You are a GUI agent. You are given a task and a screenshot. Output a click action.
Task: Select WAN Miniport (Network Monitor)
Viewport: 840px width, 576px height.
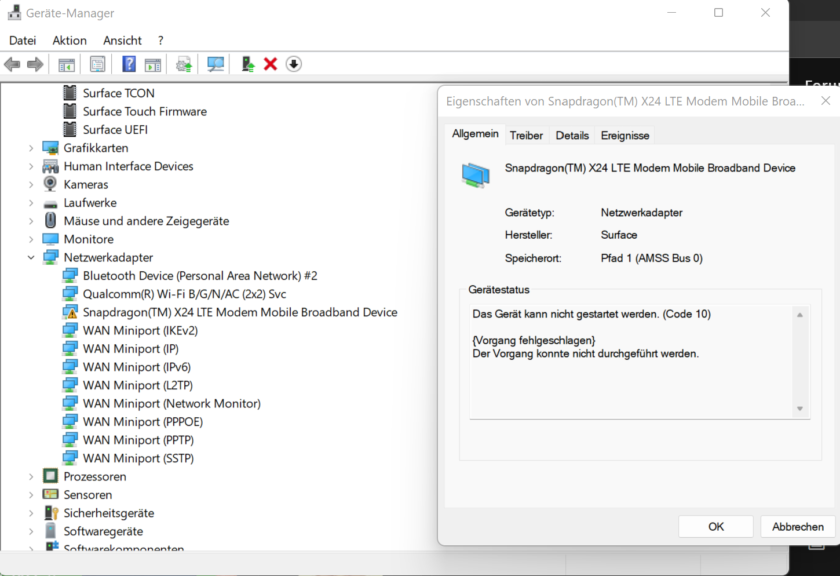[171, 403]
